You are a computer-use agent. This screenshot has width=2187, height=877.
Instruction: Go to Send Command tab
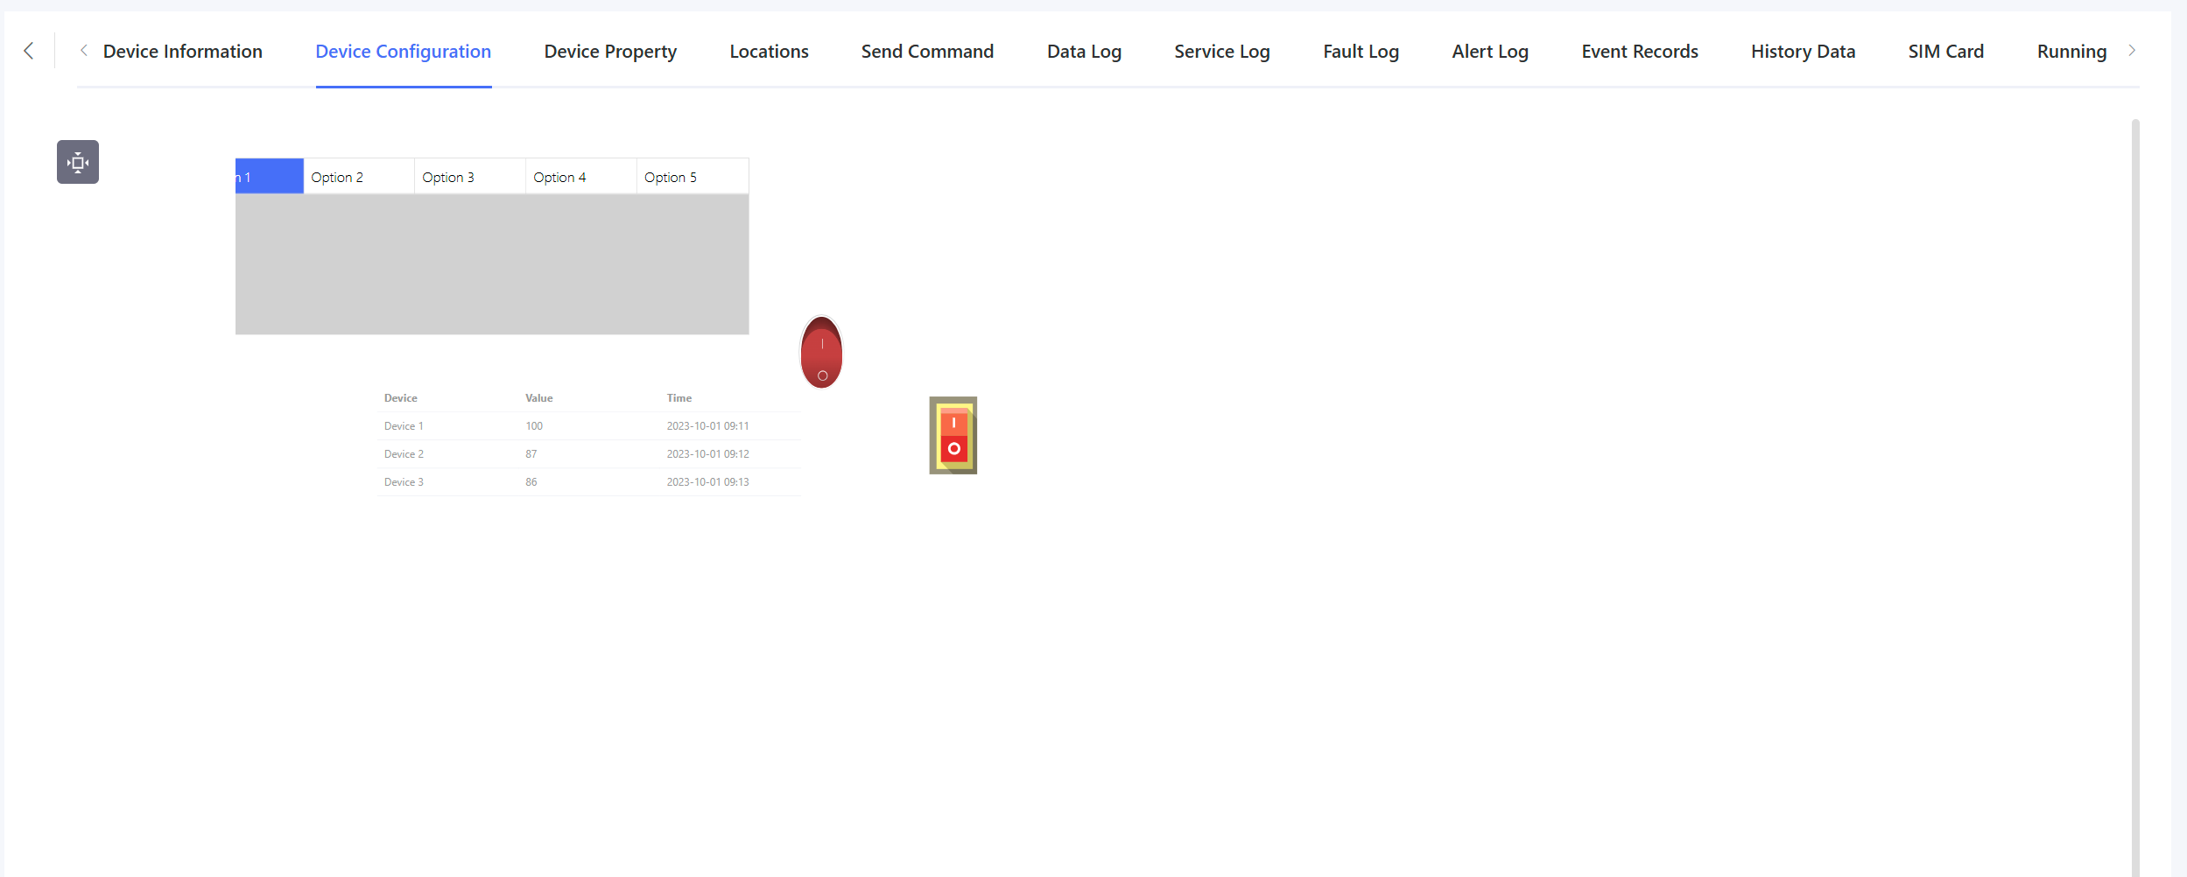point(927,52)
